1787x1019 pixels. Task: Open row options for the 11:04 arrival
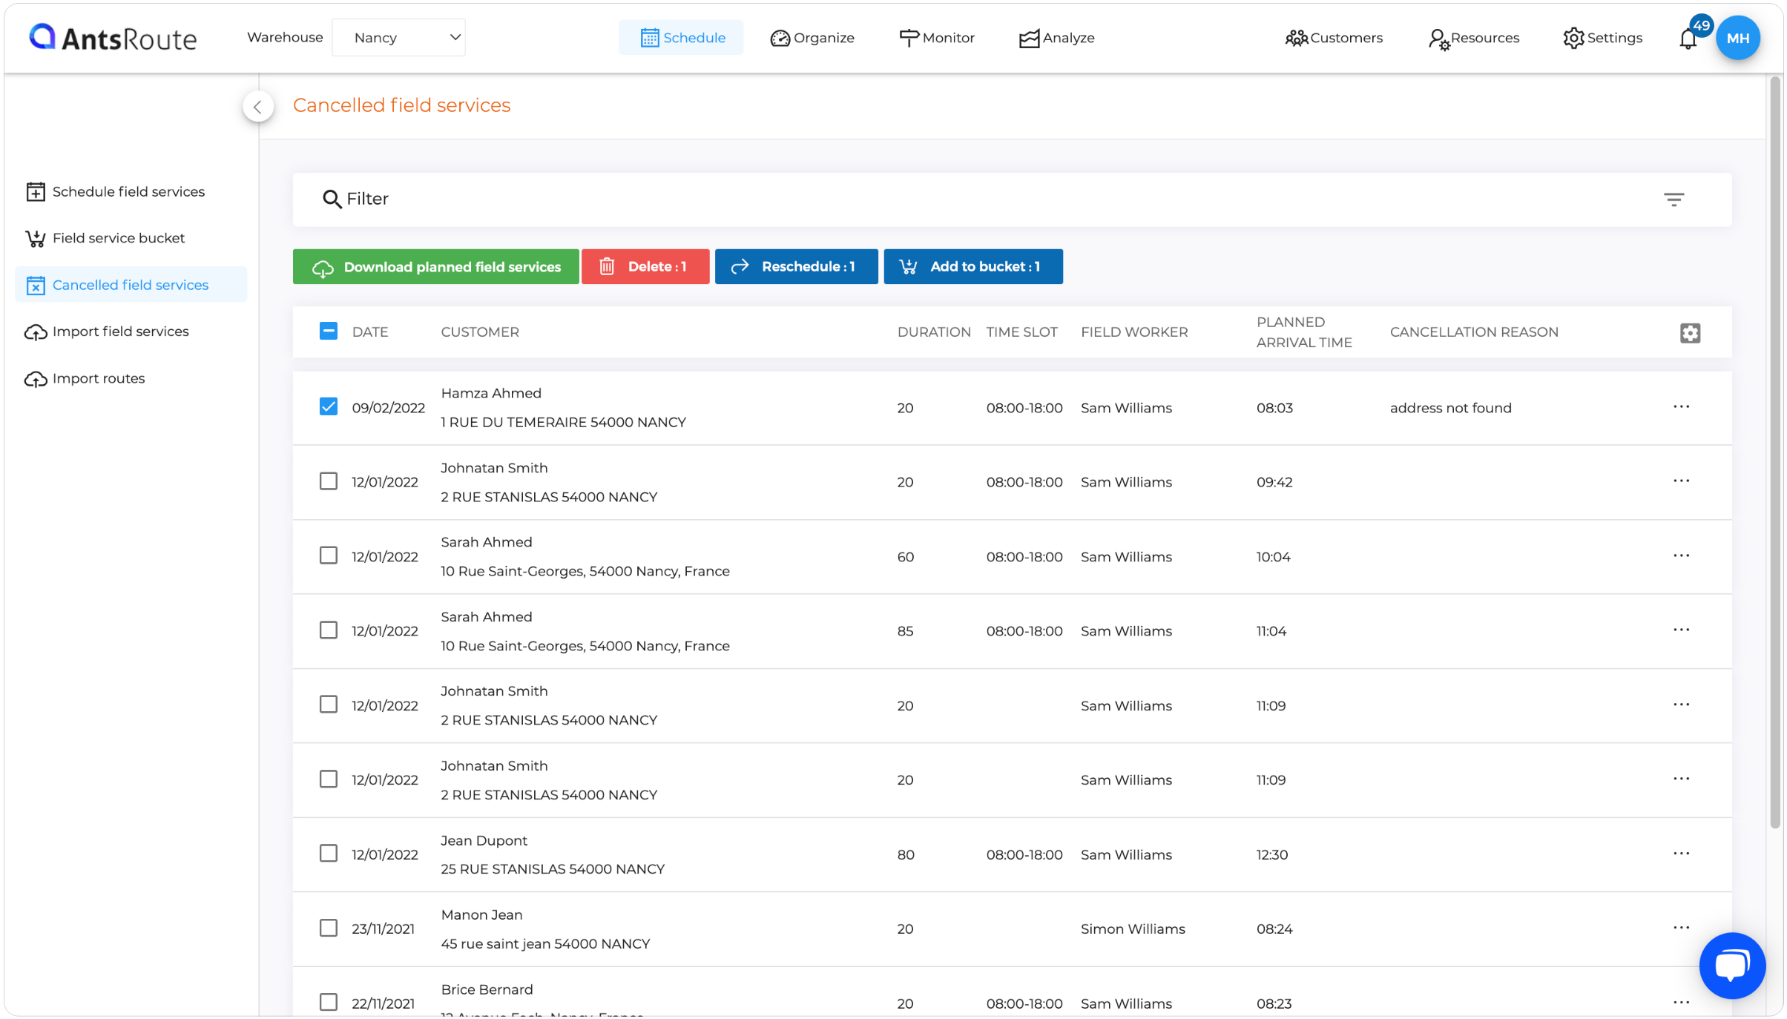tap(1681, 630)
